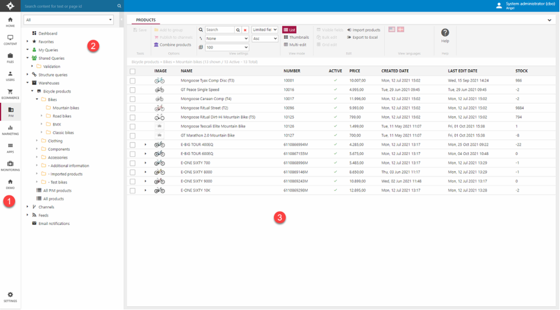
Task: Open Help from the toolbar
Action: pos(445,36)
